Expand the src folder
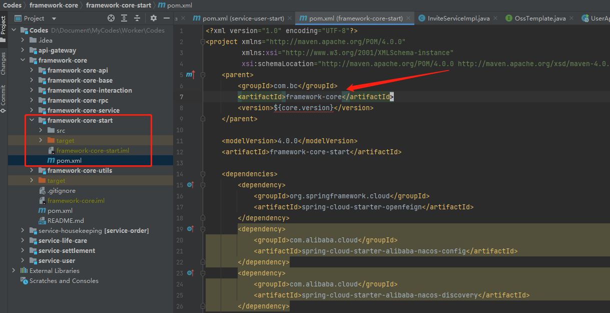The height and width of the screenshot is (313, 610). tap(41, 130)
